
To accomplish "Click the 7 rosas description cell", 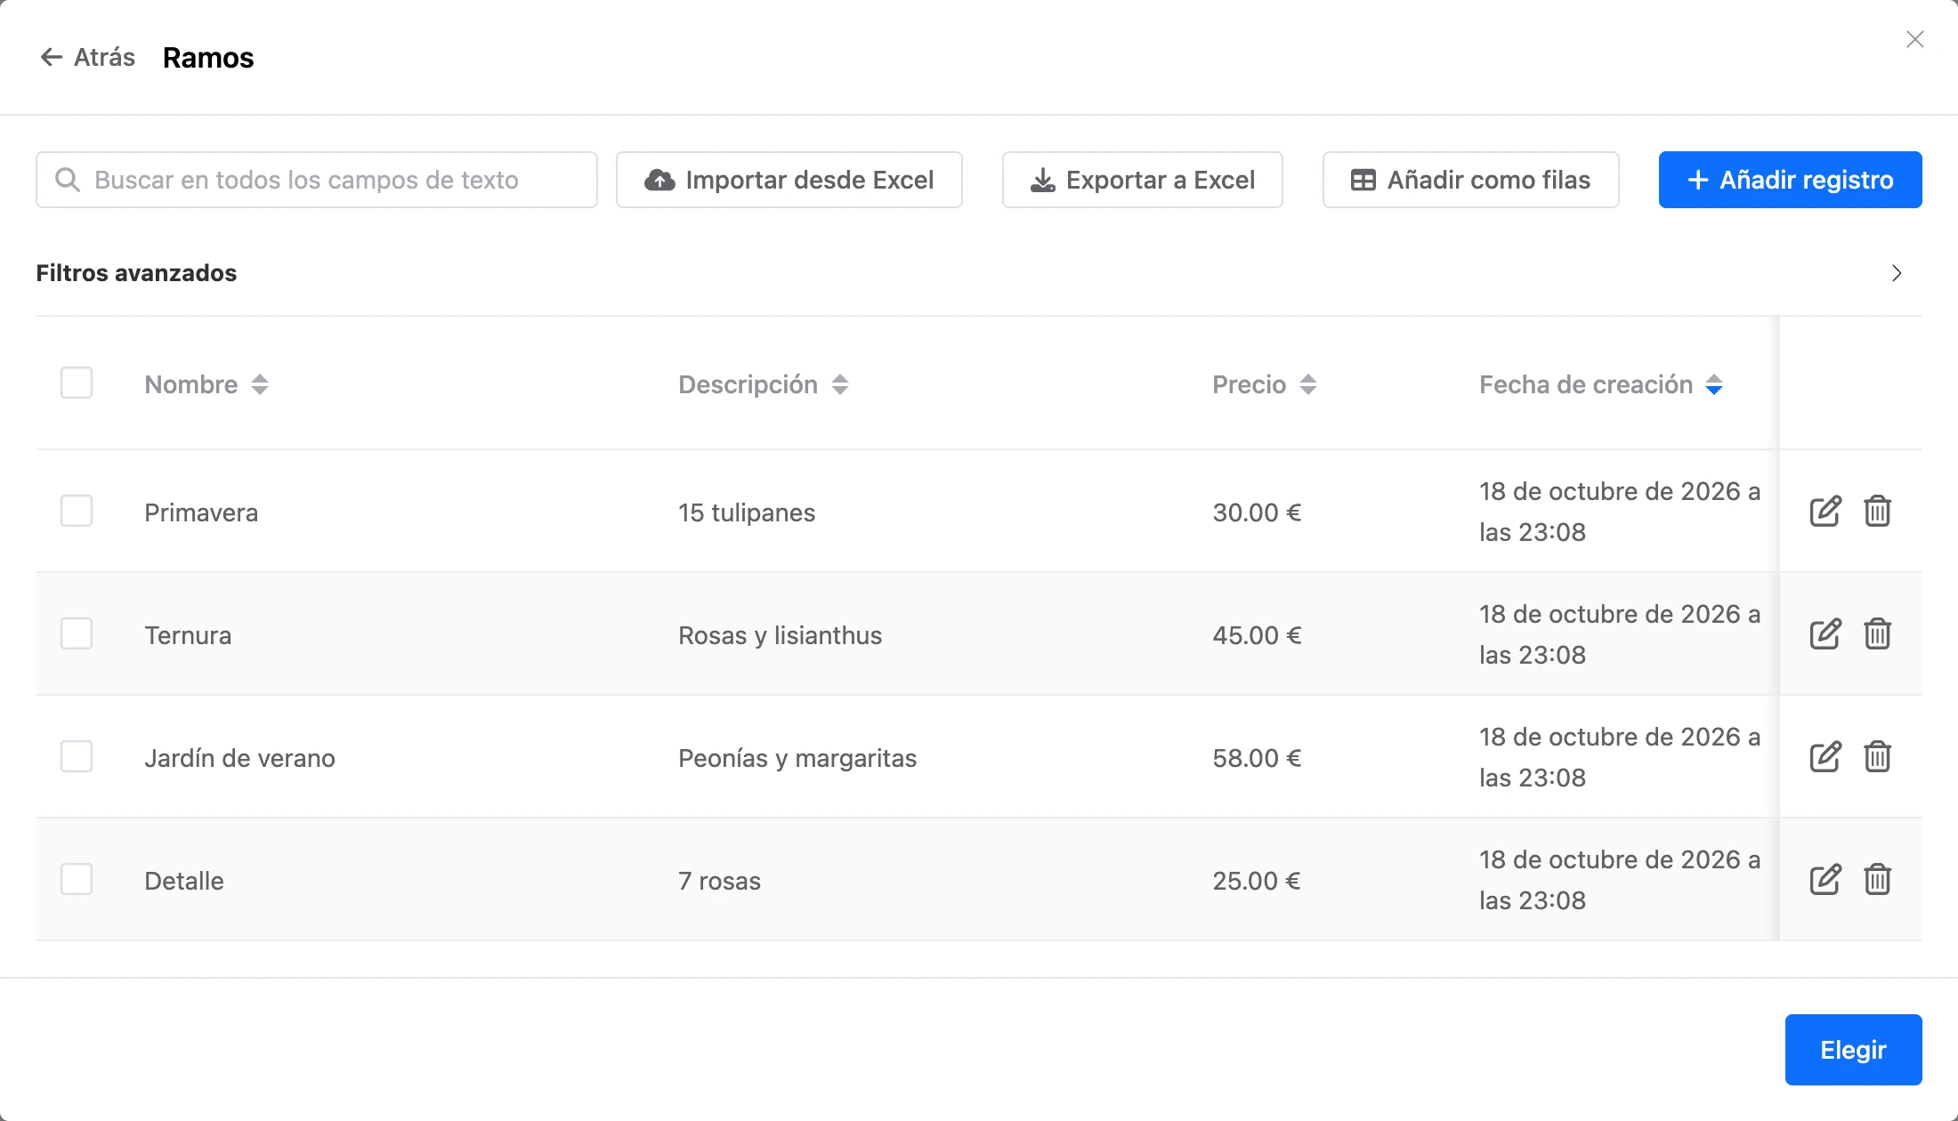I will [x=719, y=881].
